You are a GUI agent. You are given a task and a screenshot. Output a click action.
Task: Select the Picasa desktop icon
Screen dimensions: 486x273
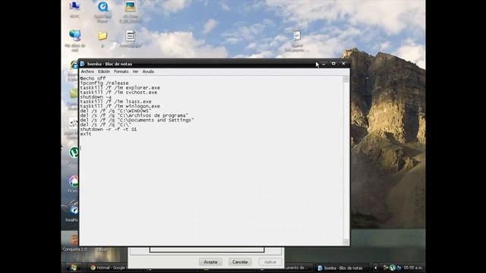coord(74,184)
